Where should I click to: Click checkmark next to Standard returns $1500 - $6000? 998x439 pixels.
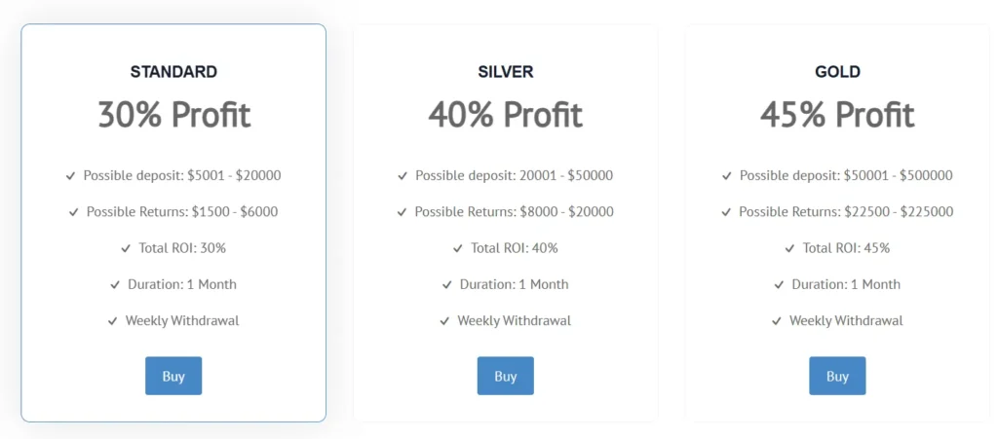coord(74,212)
